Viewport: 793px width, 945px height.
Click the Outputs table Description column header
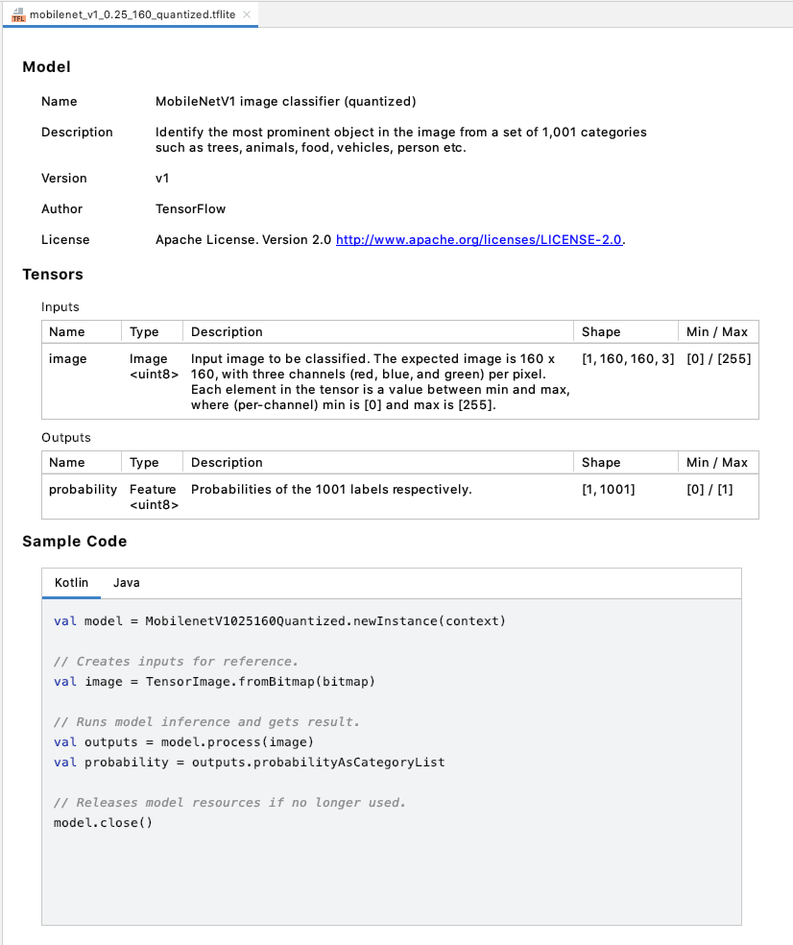(227, 463)
